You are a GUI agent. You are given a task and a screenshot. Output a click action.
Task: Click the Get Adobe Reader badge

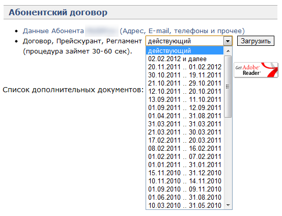(x=256, y=70)
